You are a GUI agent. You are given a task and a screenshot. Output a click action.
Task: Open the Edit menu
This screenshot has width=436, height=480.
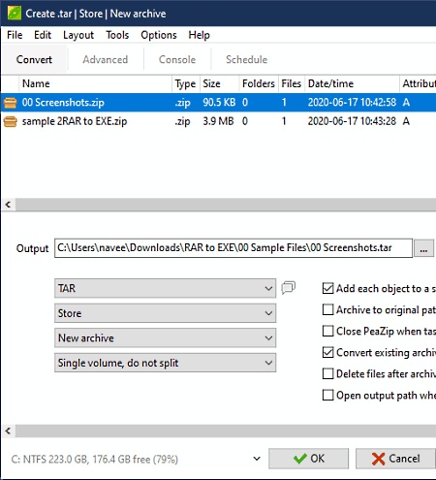(x=43, y=35)
